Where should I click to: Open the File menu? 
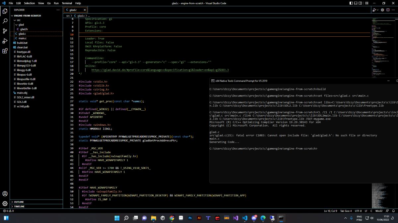coord(11,3)
